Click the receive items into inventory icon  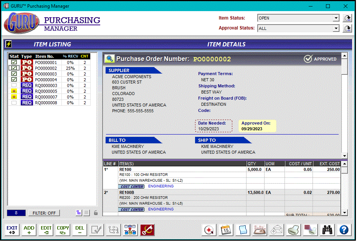[130, 230]
